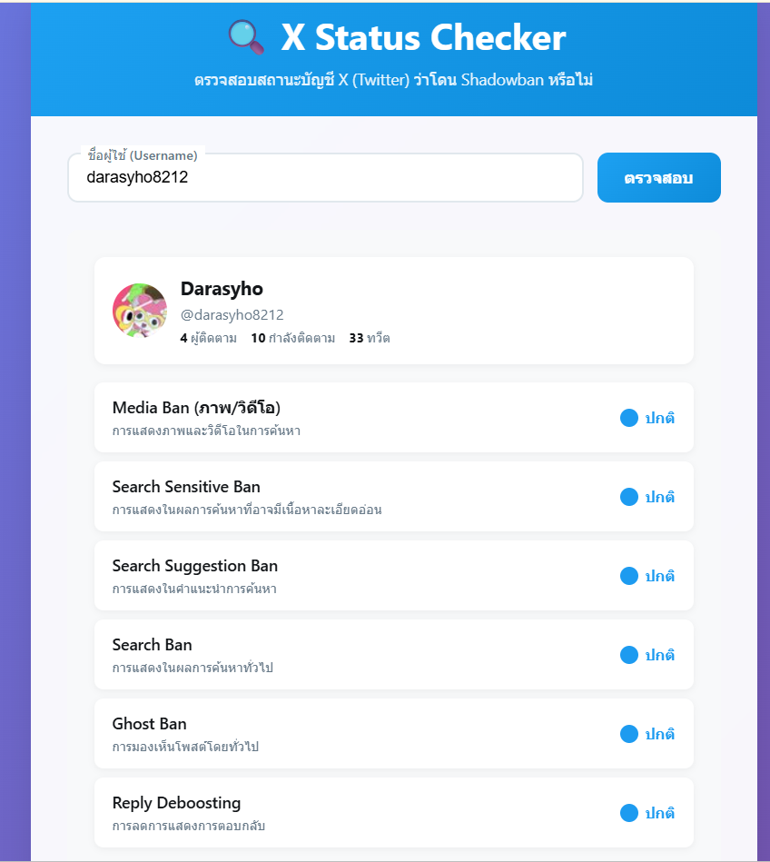770x862 pixels.
Task: Click the magnifying glass icon in header
Action: (246, 37)
